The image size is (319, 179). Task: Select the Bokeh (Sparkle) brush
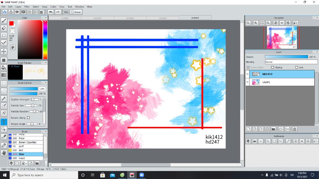[x=26, y=142]
